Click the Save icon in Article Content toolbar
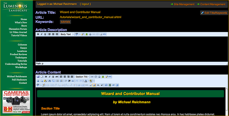The width and height of the screenshot is (229, 116). [38, 77]
